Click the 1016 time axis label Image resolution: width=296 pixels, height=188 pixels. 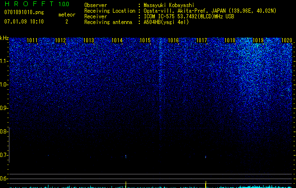(173, 40)
